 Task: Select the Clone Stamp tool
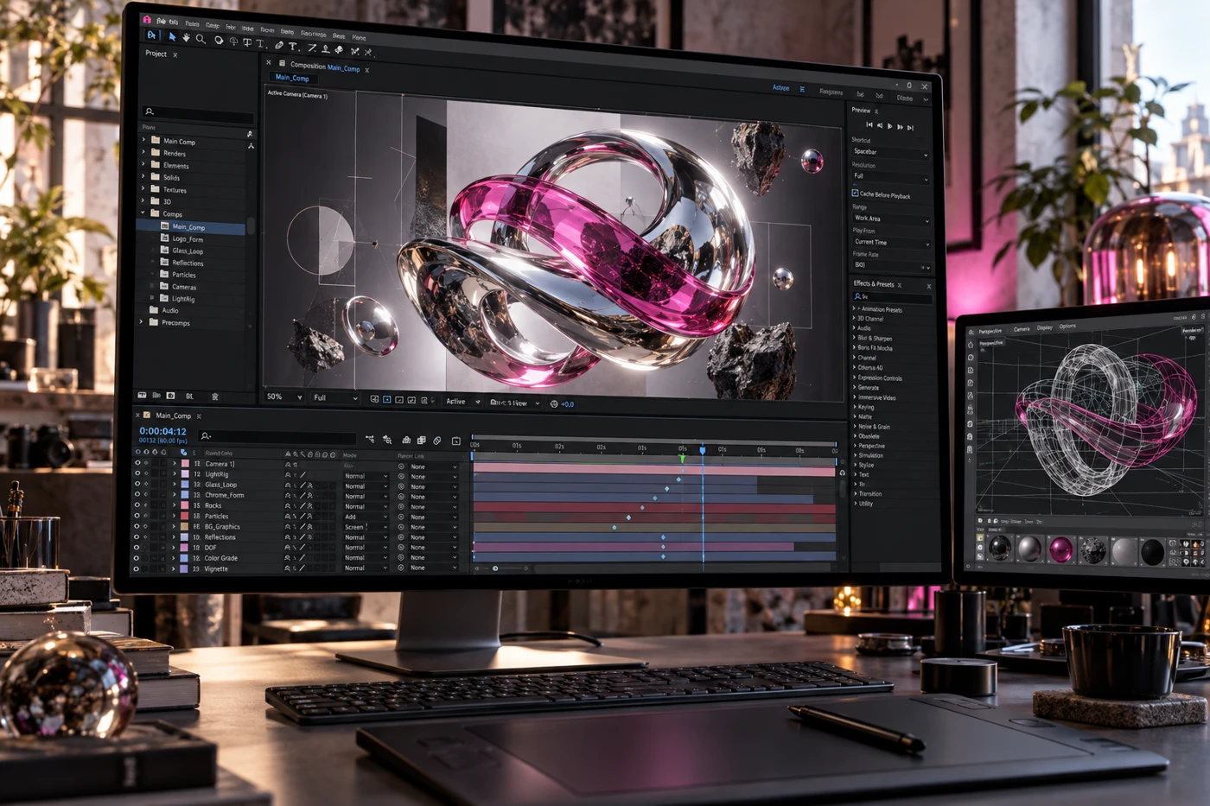(x=325, y=48)
